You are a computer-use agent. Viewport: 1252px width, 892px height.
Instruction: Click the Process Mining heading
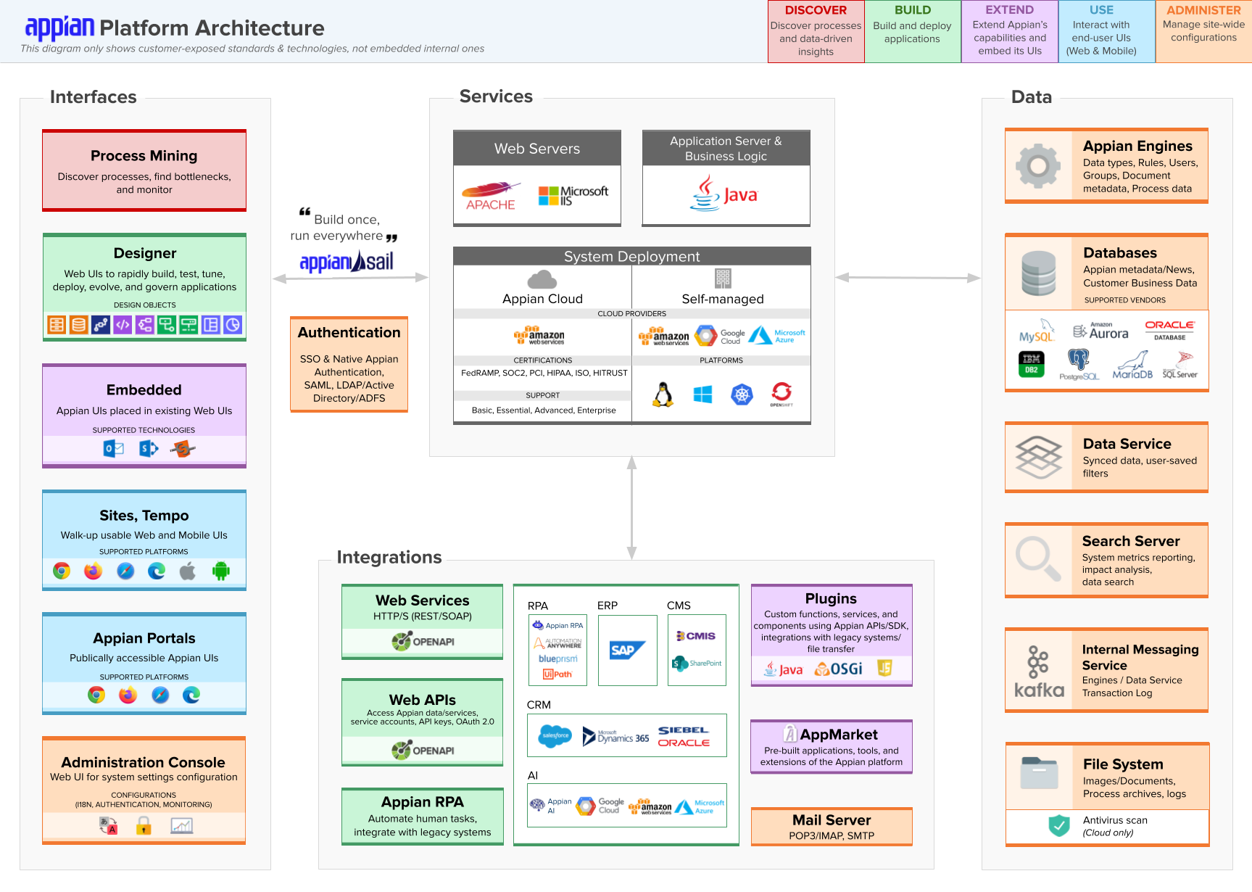coord(144,155)
